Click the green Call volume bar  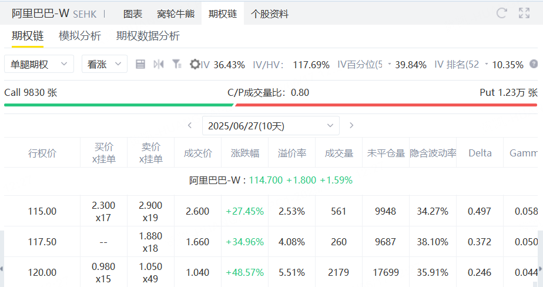pos(119,105)
